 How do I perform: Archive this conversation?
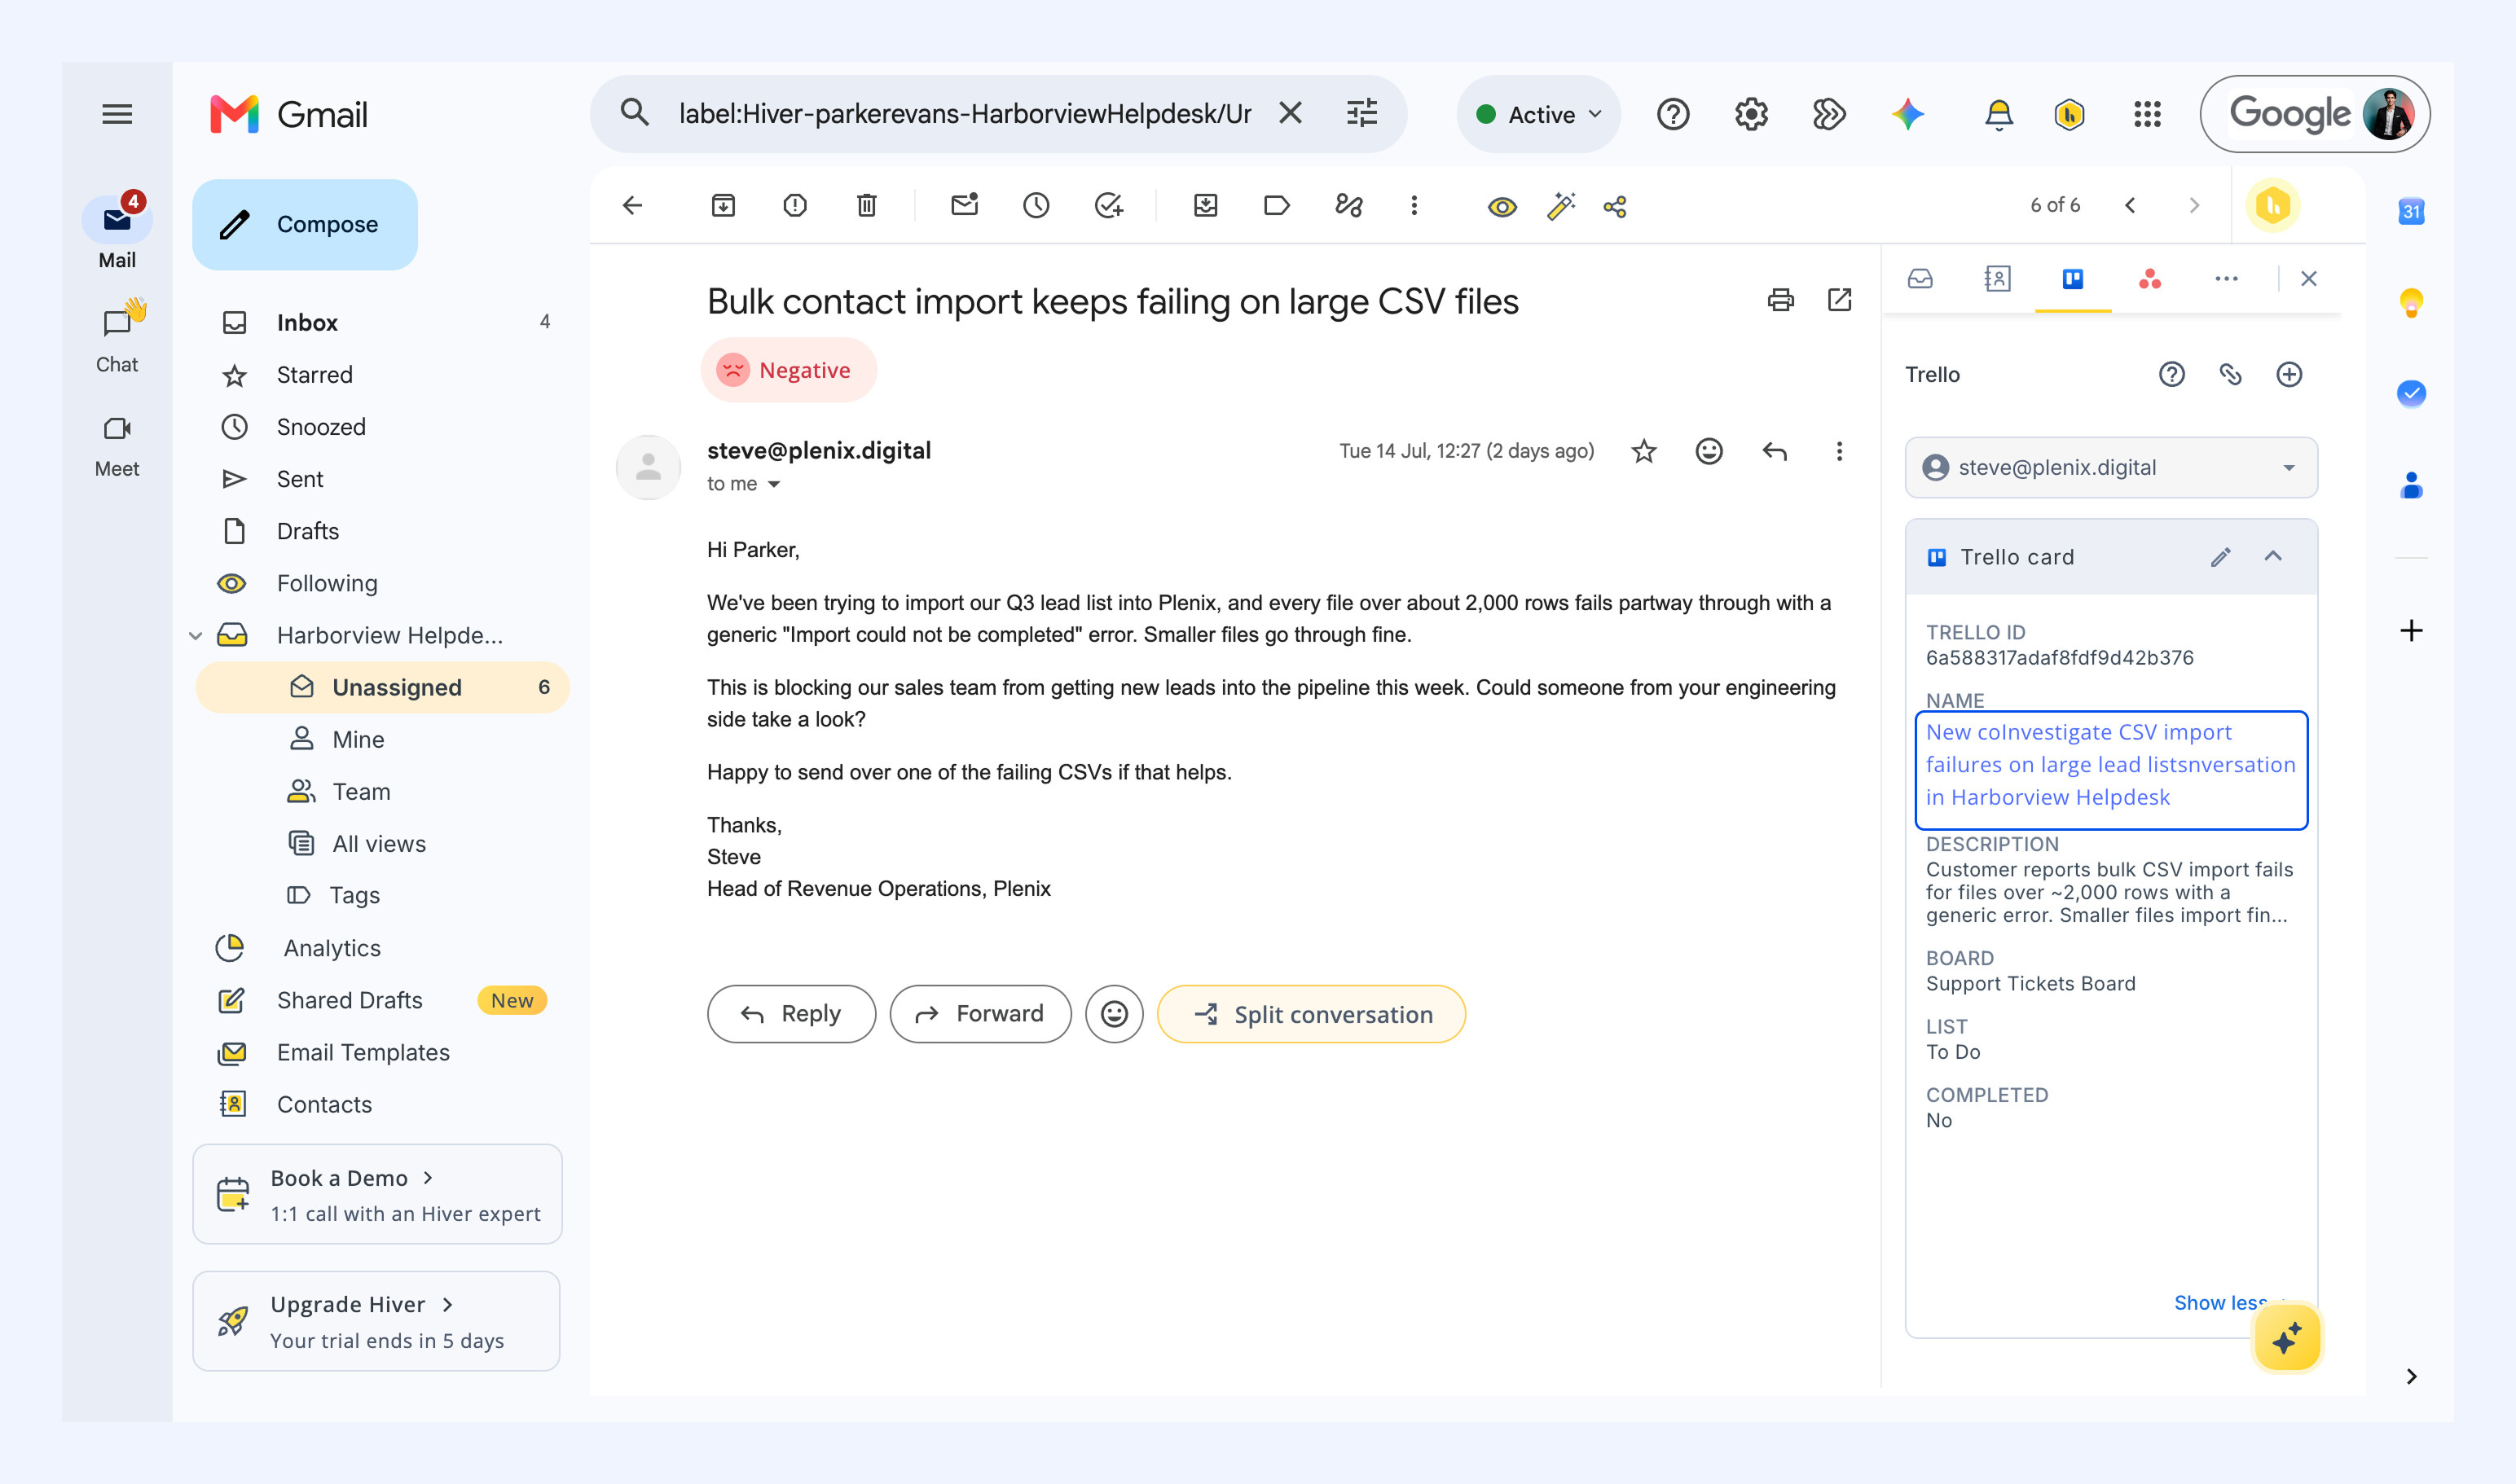(x=724, y=206)
